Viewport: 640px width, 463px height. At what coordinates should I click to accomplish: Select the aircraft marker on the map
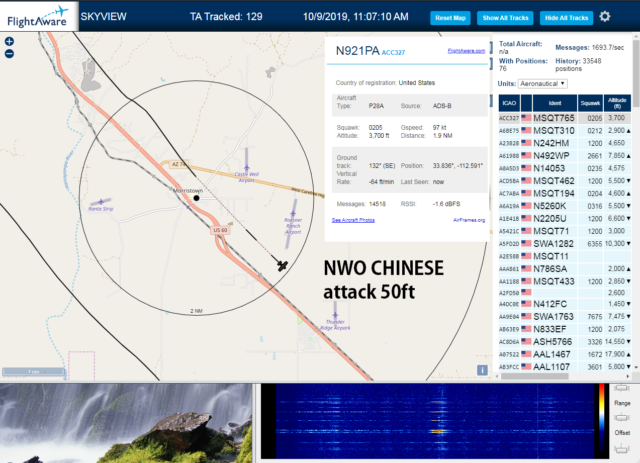(283, 265)
